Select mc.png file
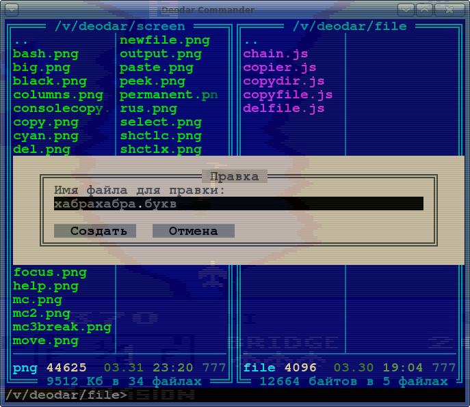The image size is (470, 407). pyautogui.click(x=38, y=300)
